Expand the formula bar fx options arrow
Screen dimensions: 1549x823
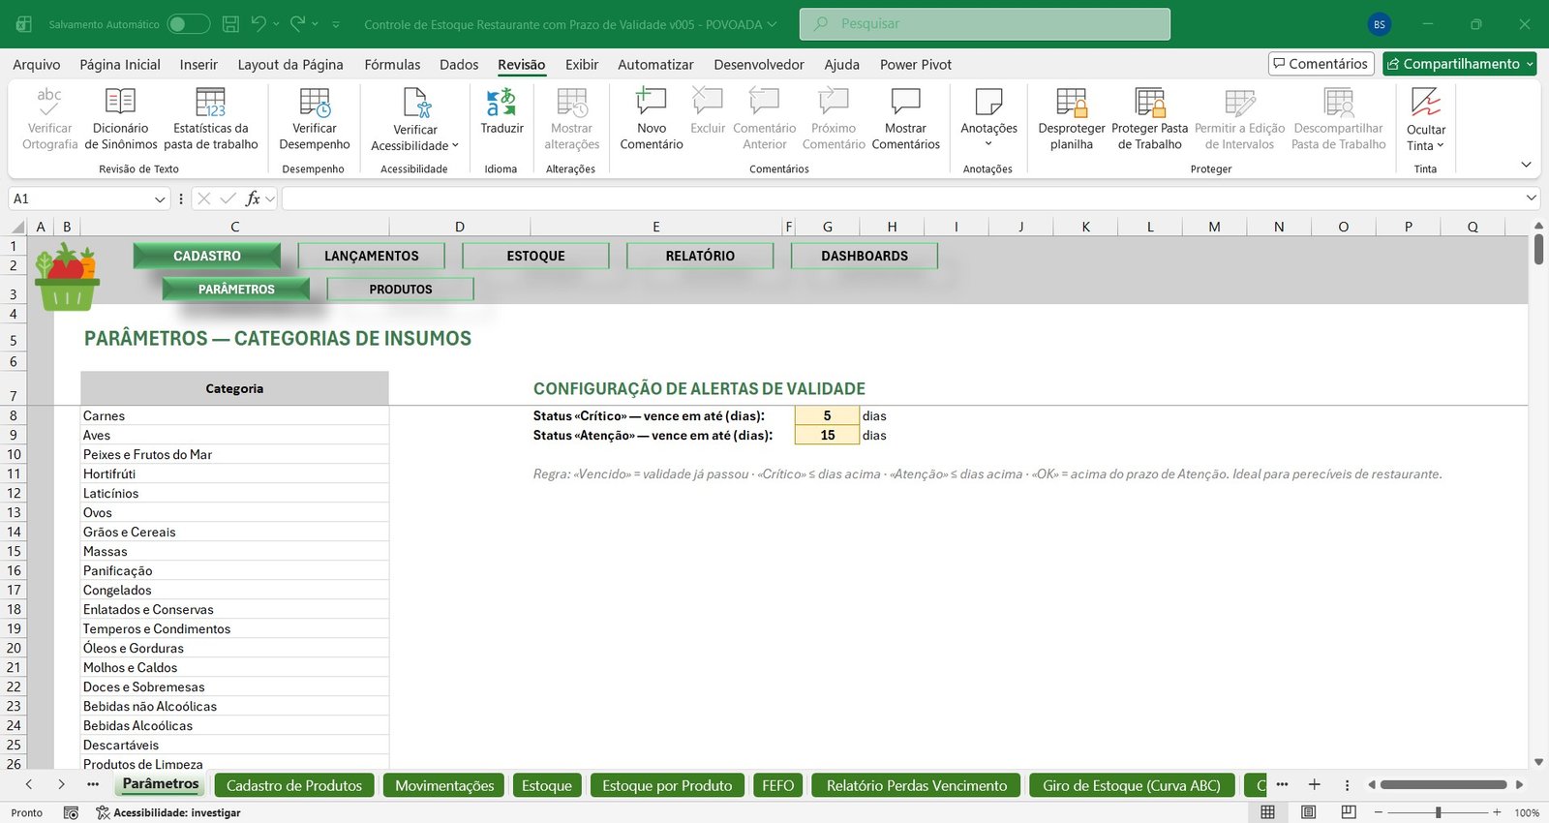coord(270,198)
